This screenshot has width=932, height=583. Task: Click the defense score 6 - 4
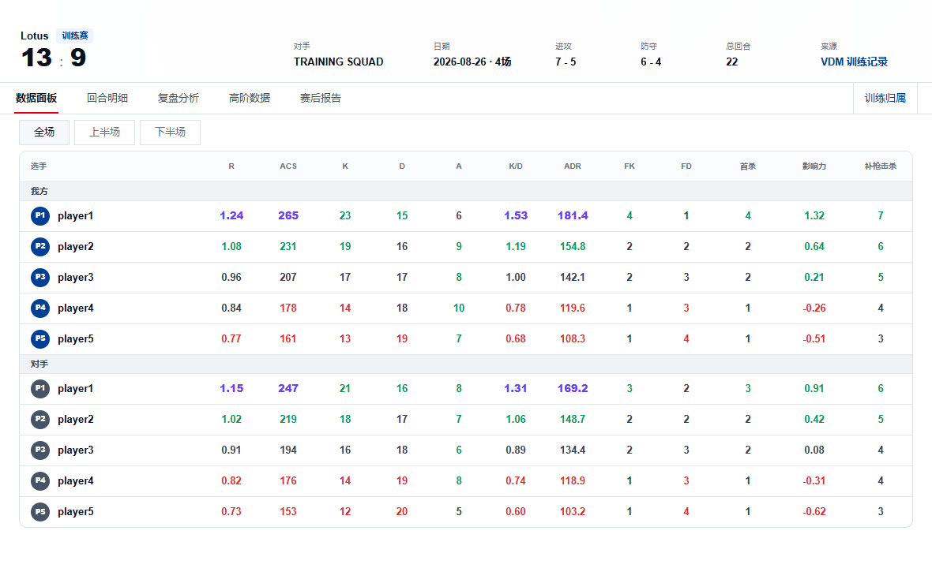pyautogui.click(x=651, y=62)
